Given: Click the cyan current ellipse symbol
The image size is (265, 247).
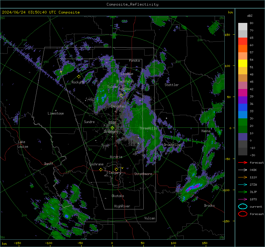Looking at the screenshot, I should coord(243,206).
